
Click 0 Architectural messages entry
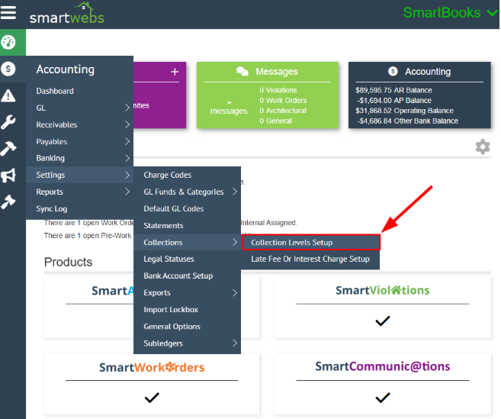282,111
